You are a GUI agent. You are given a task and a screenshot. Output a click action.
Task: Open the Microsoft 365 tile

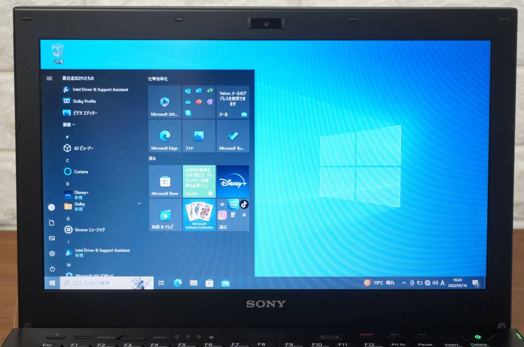[165, 102]
